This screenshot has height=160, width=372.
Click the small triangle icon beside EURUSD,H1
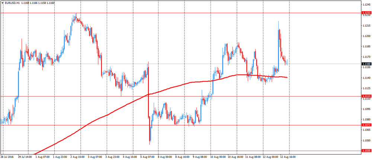(x=3, y=3)
